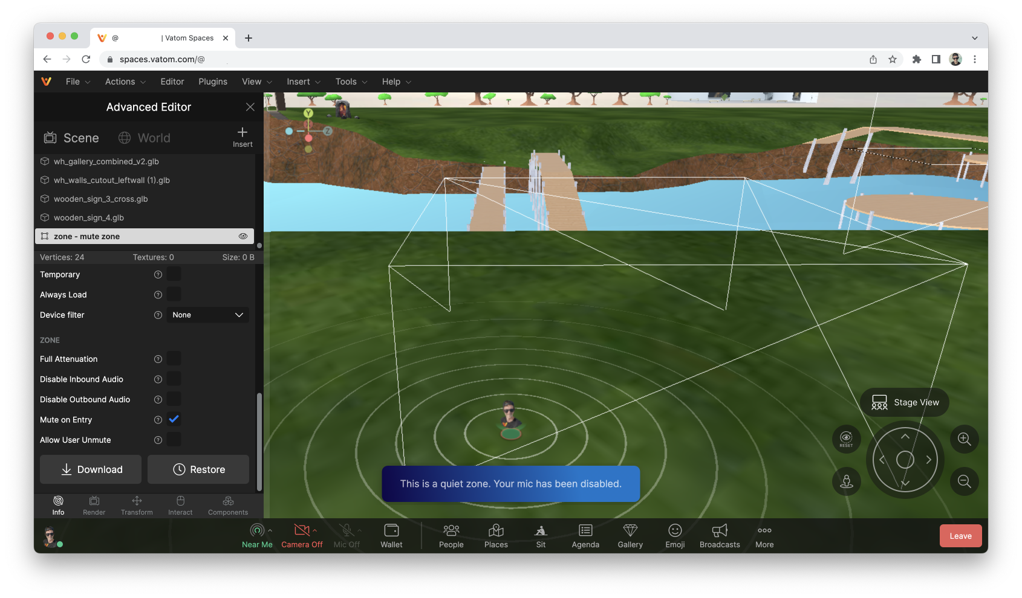Switch to Stage View

(x=905, y=402)
